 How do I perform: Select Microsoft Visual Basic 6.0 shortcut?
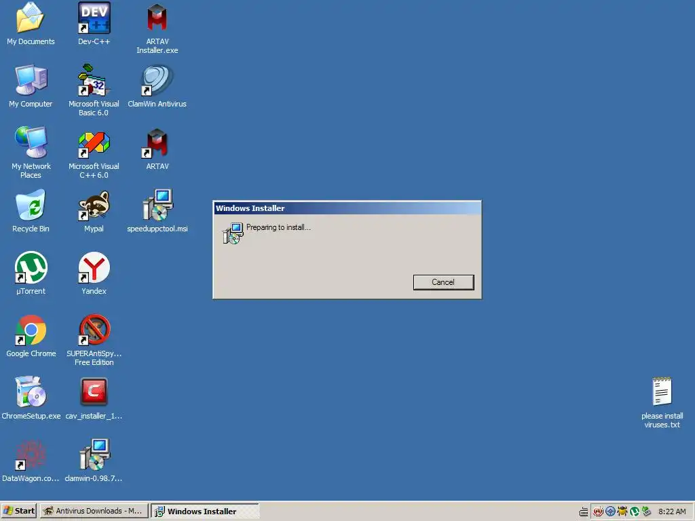(x=94, y=80)
